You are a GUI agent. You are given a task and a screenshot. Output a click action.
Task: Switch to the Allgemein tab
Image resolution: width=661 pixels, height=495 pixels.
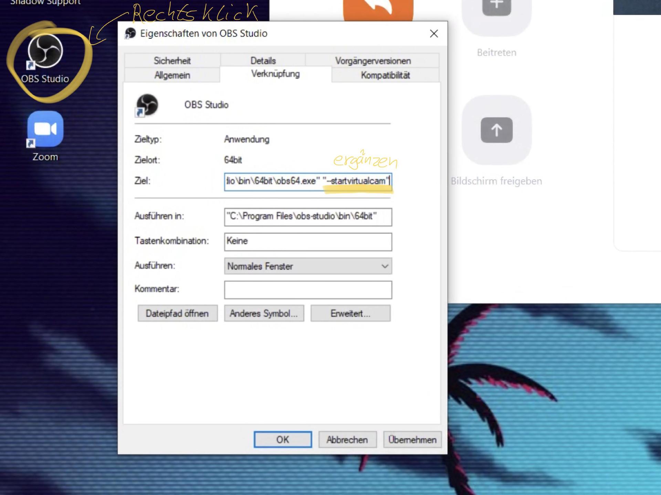click(x=172, y=75)
